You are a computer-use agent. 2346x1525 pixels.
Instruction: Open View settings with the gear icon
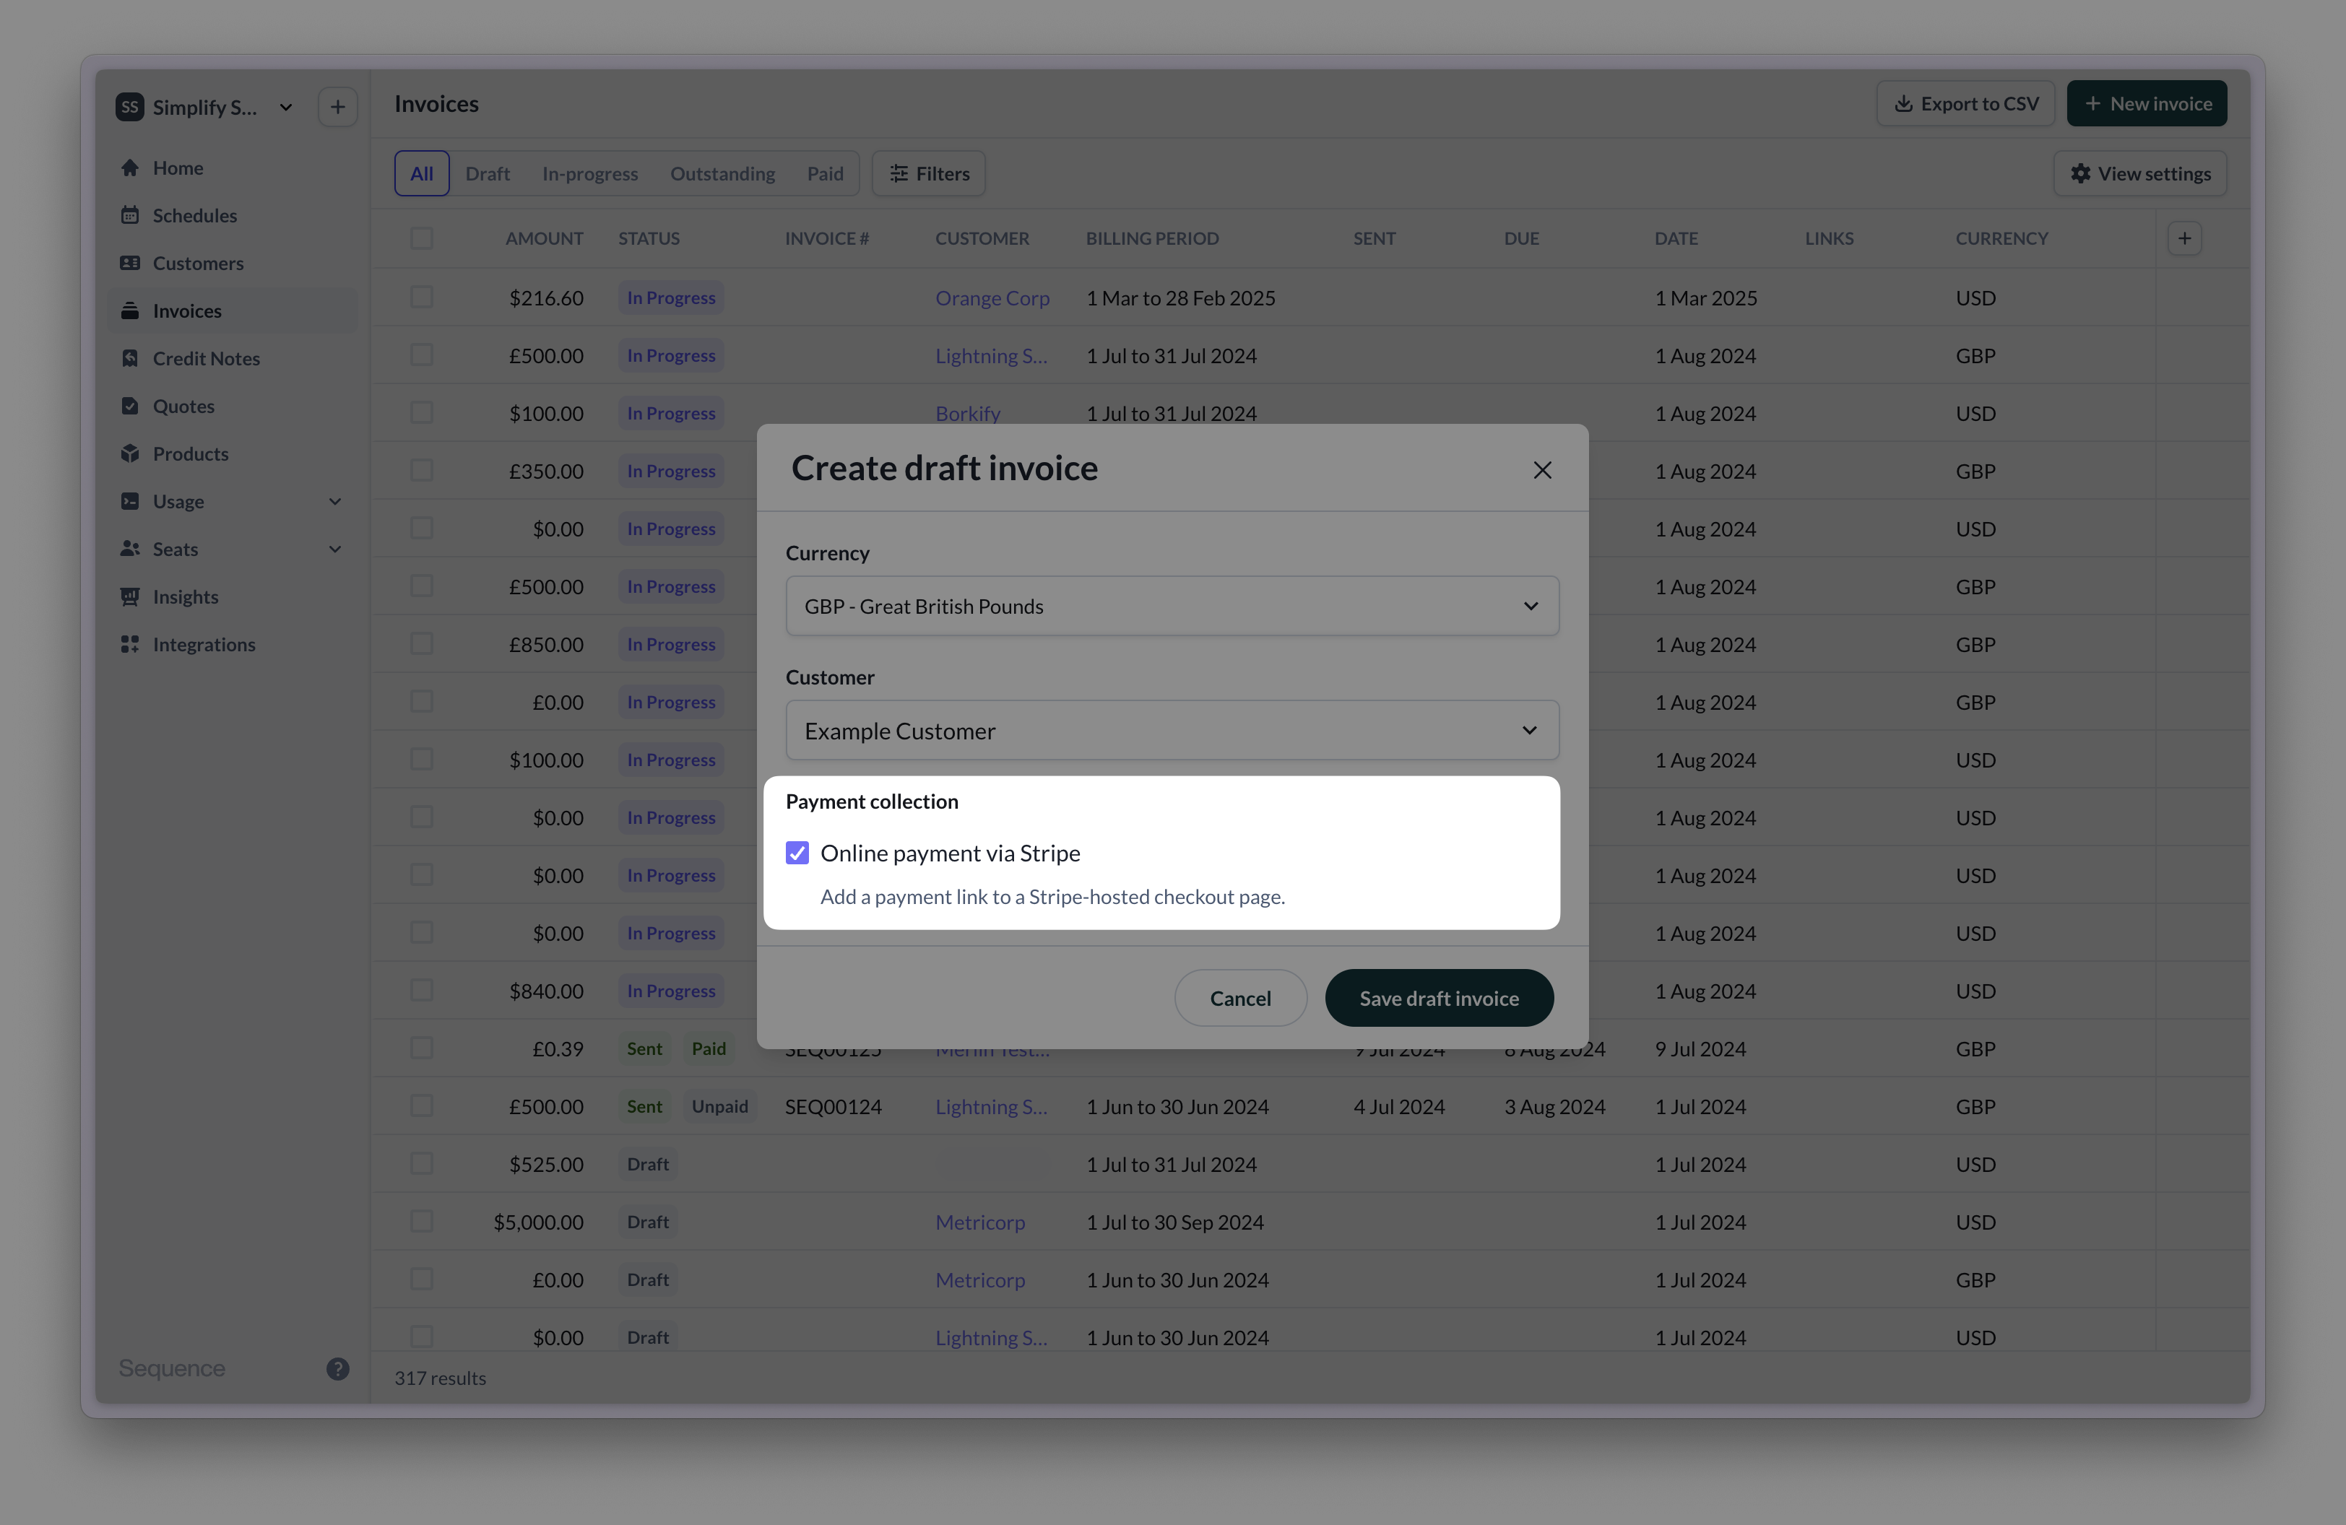[x=2140, y=173]
